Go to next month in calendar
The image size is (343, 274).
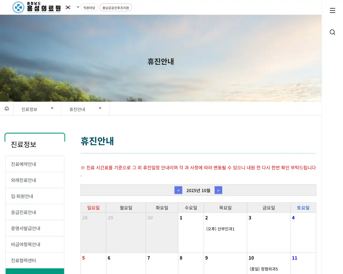coord(218,190)
